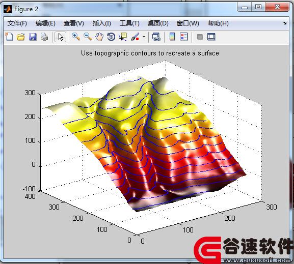Image resolution: width=294 pixels, height=264 pixels.
Task: Select the Zoom In magnifier tool
Action: tap(76, 37)
